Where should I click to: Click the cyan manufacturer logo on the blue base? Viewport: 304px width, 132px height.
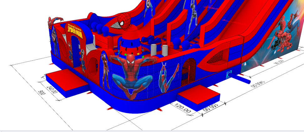[x=228, y=74]
